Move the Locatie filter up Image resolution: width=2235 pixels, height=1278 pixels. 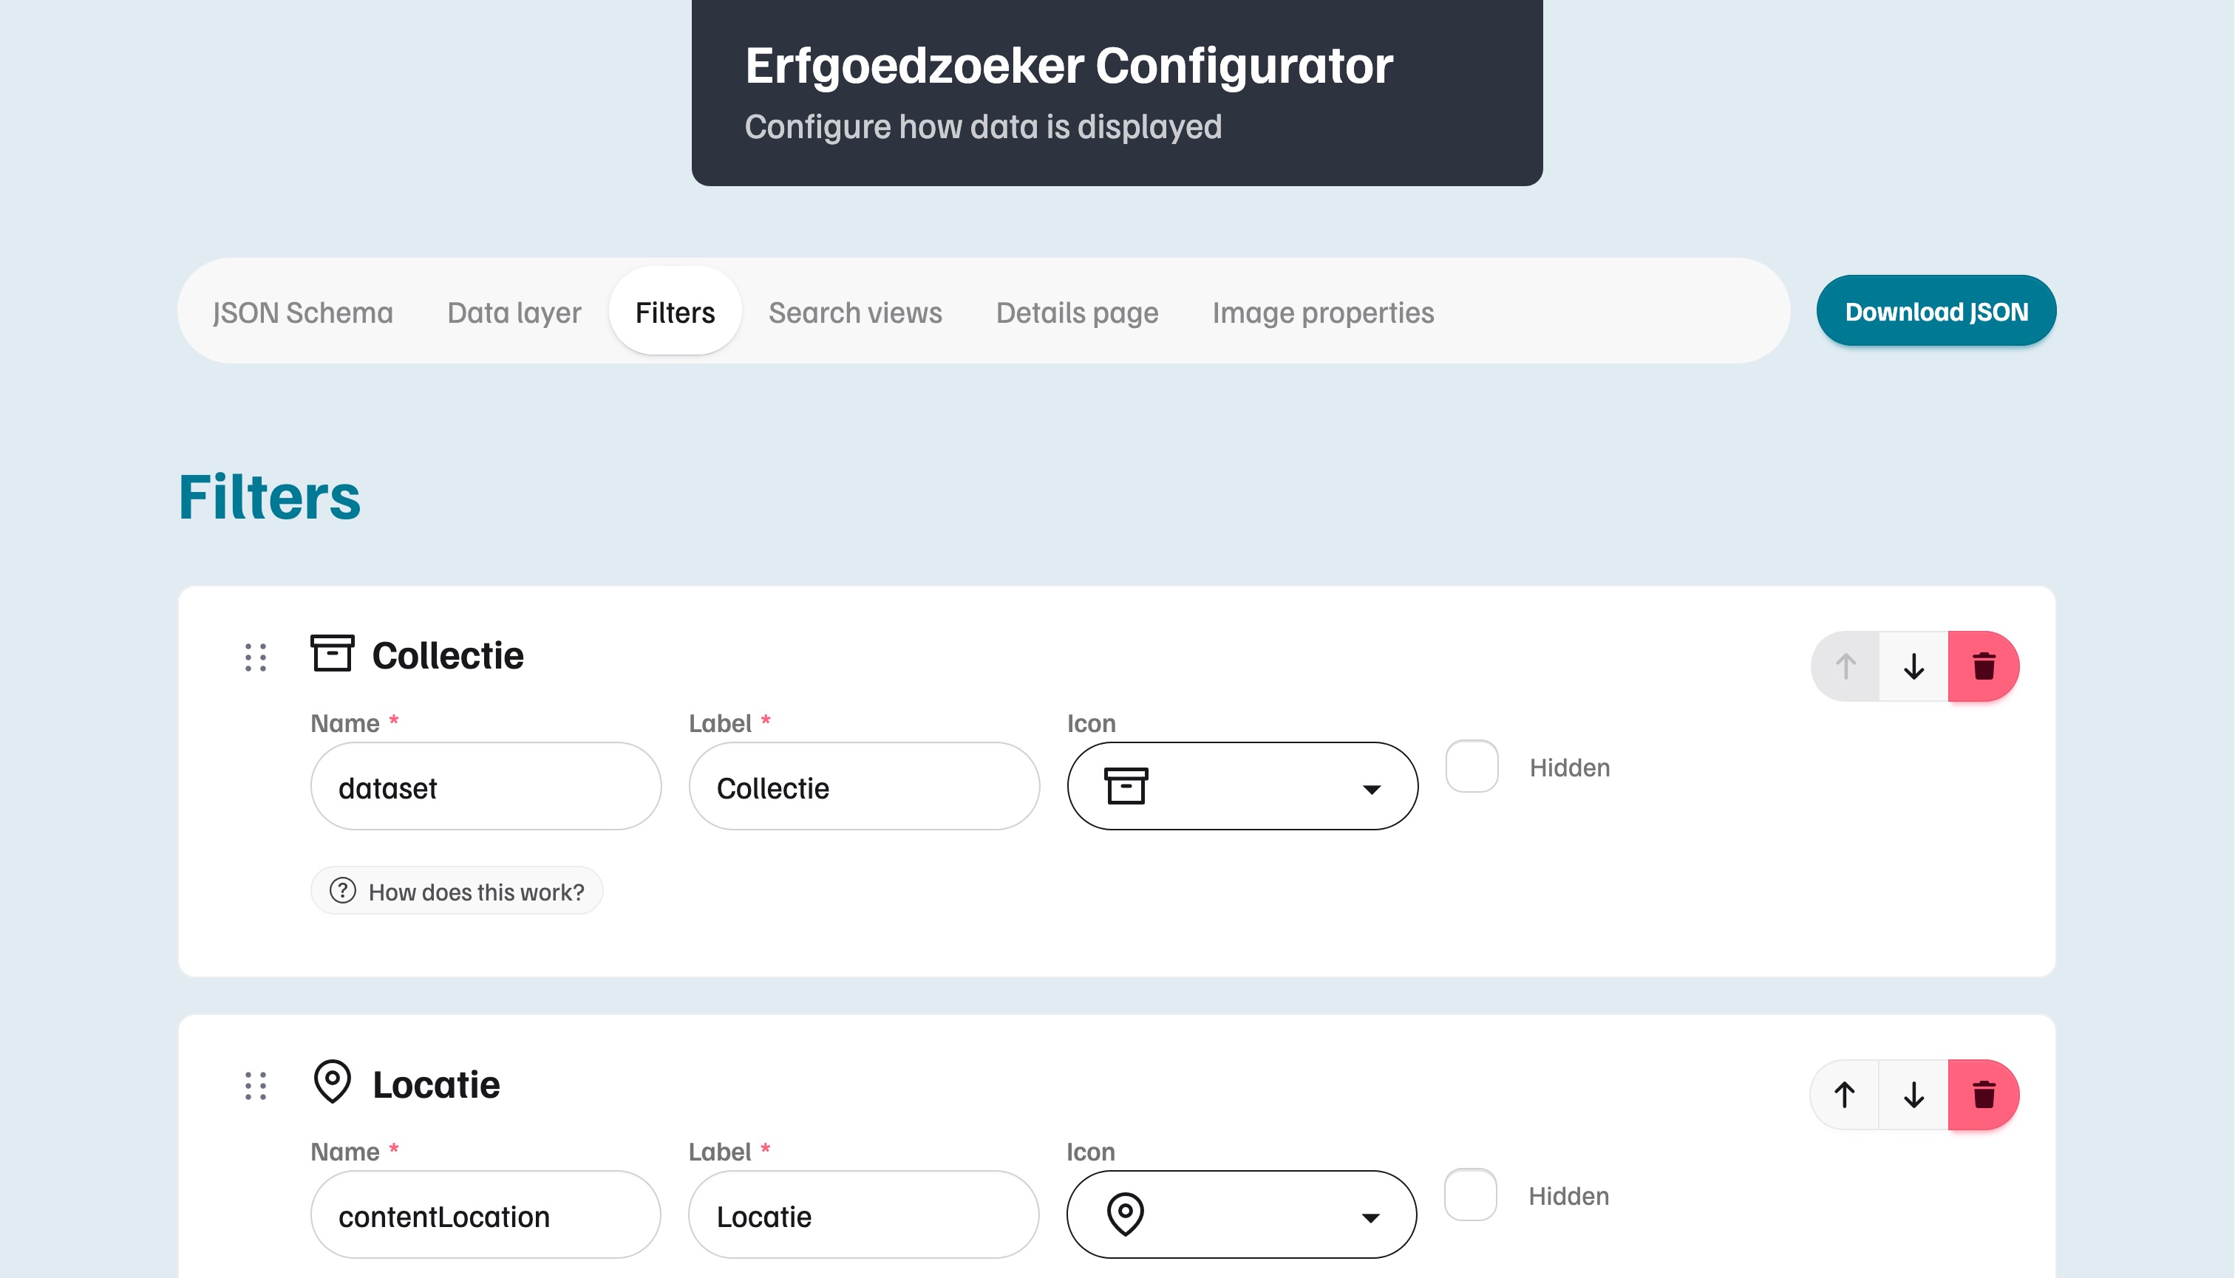[1845, 1095]
